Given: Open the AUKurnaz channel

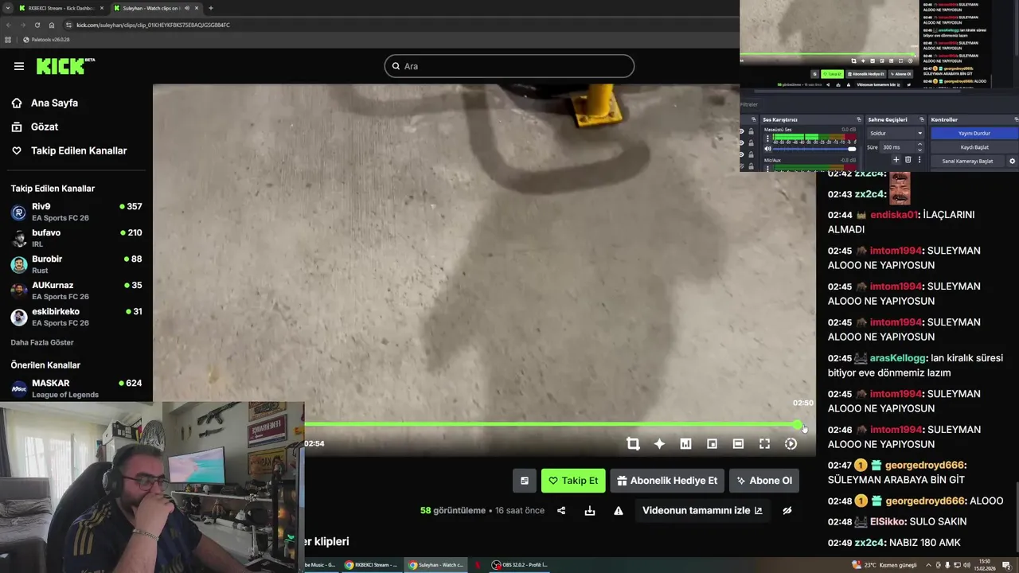Looking at the screenshot, I should click(x=76, y=290).
